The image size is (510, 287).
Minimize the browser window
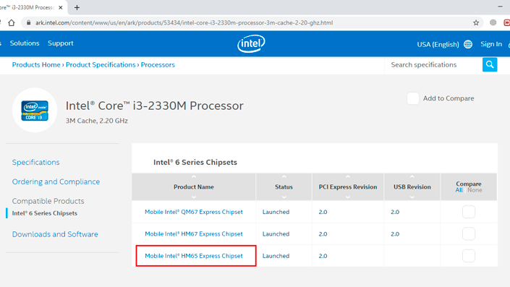(500, 7)
